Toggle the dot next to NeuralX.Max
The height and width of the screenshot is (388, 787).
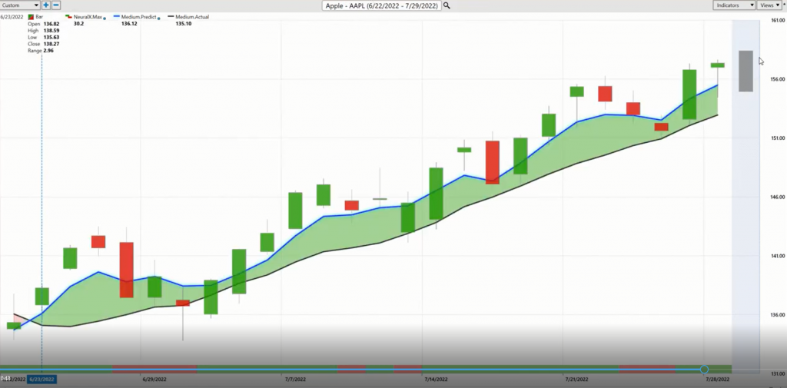point(105,17)
